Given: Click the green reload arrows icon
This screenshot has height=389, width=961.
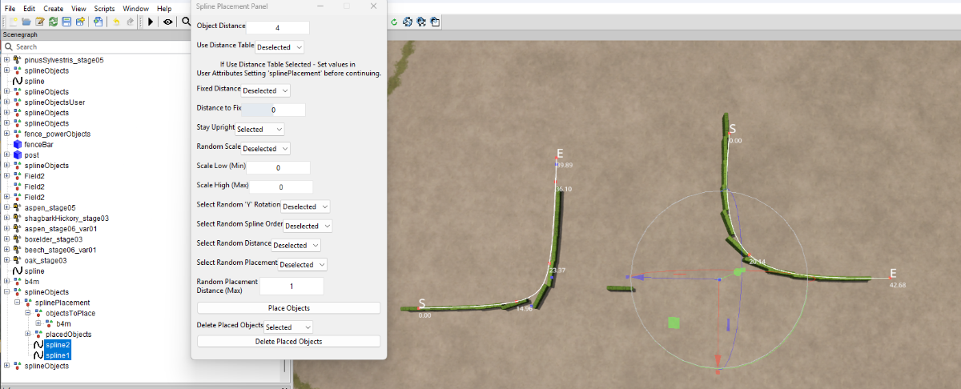Looking at the screenshot, I should pos(53,22).
